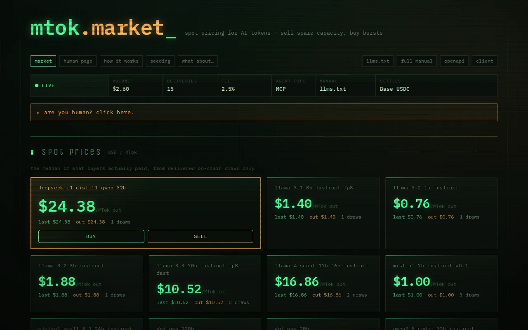528x330 pixels.
Task: Click the '3 draws' count on mistral-7b card
Action: [470, 295]
